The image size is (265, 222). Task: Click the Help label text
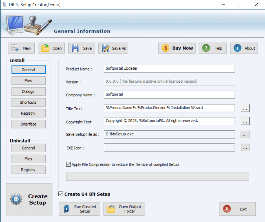pos(218,48)
